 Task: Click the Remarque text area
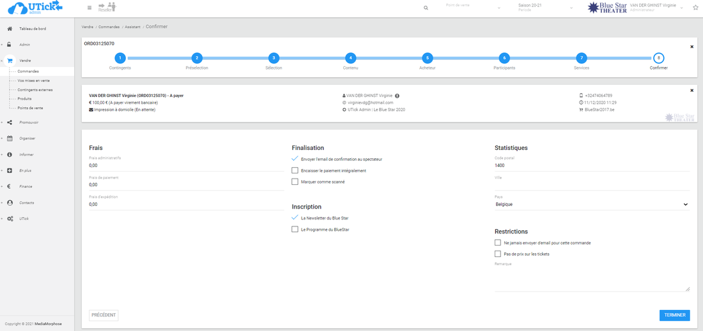(x=592, y=279)
